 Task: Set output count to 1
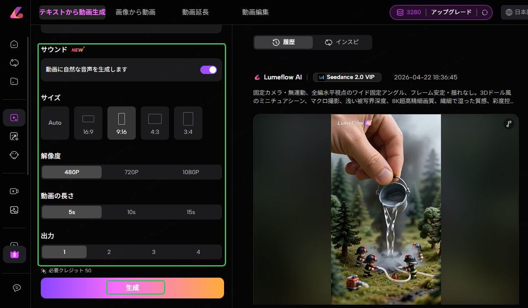64,252
